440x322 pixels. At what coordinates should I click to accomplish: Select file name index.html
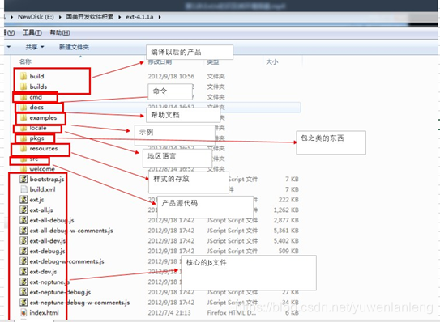coord(44,313)
